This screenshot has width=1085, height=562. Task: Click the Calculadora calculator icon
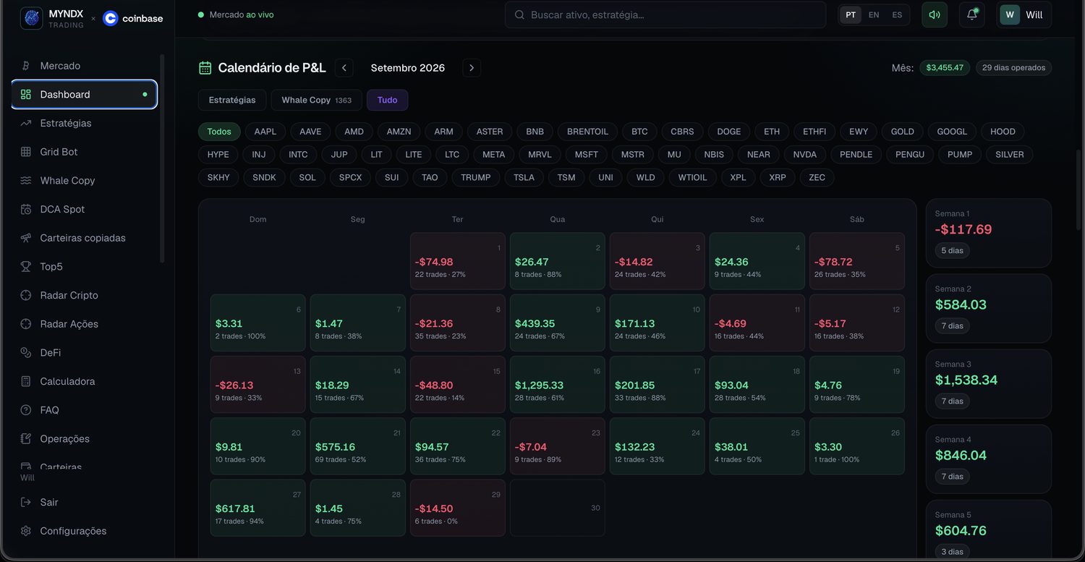pos(26,381)
